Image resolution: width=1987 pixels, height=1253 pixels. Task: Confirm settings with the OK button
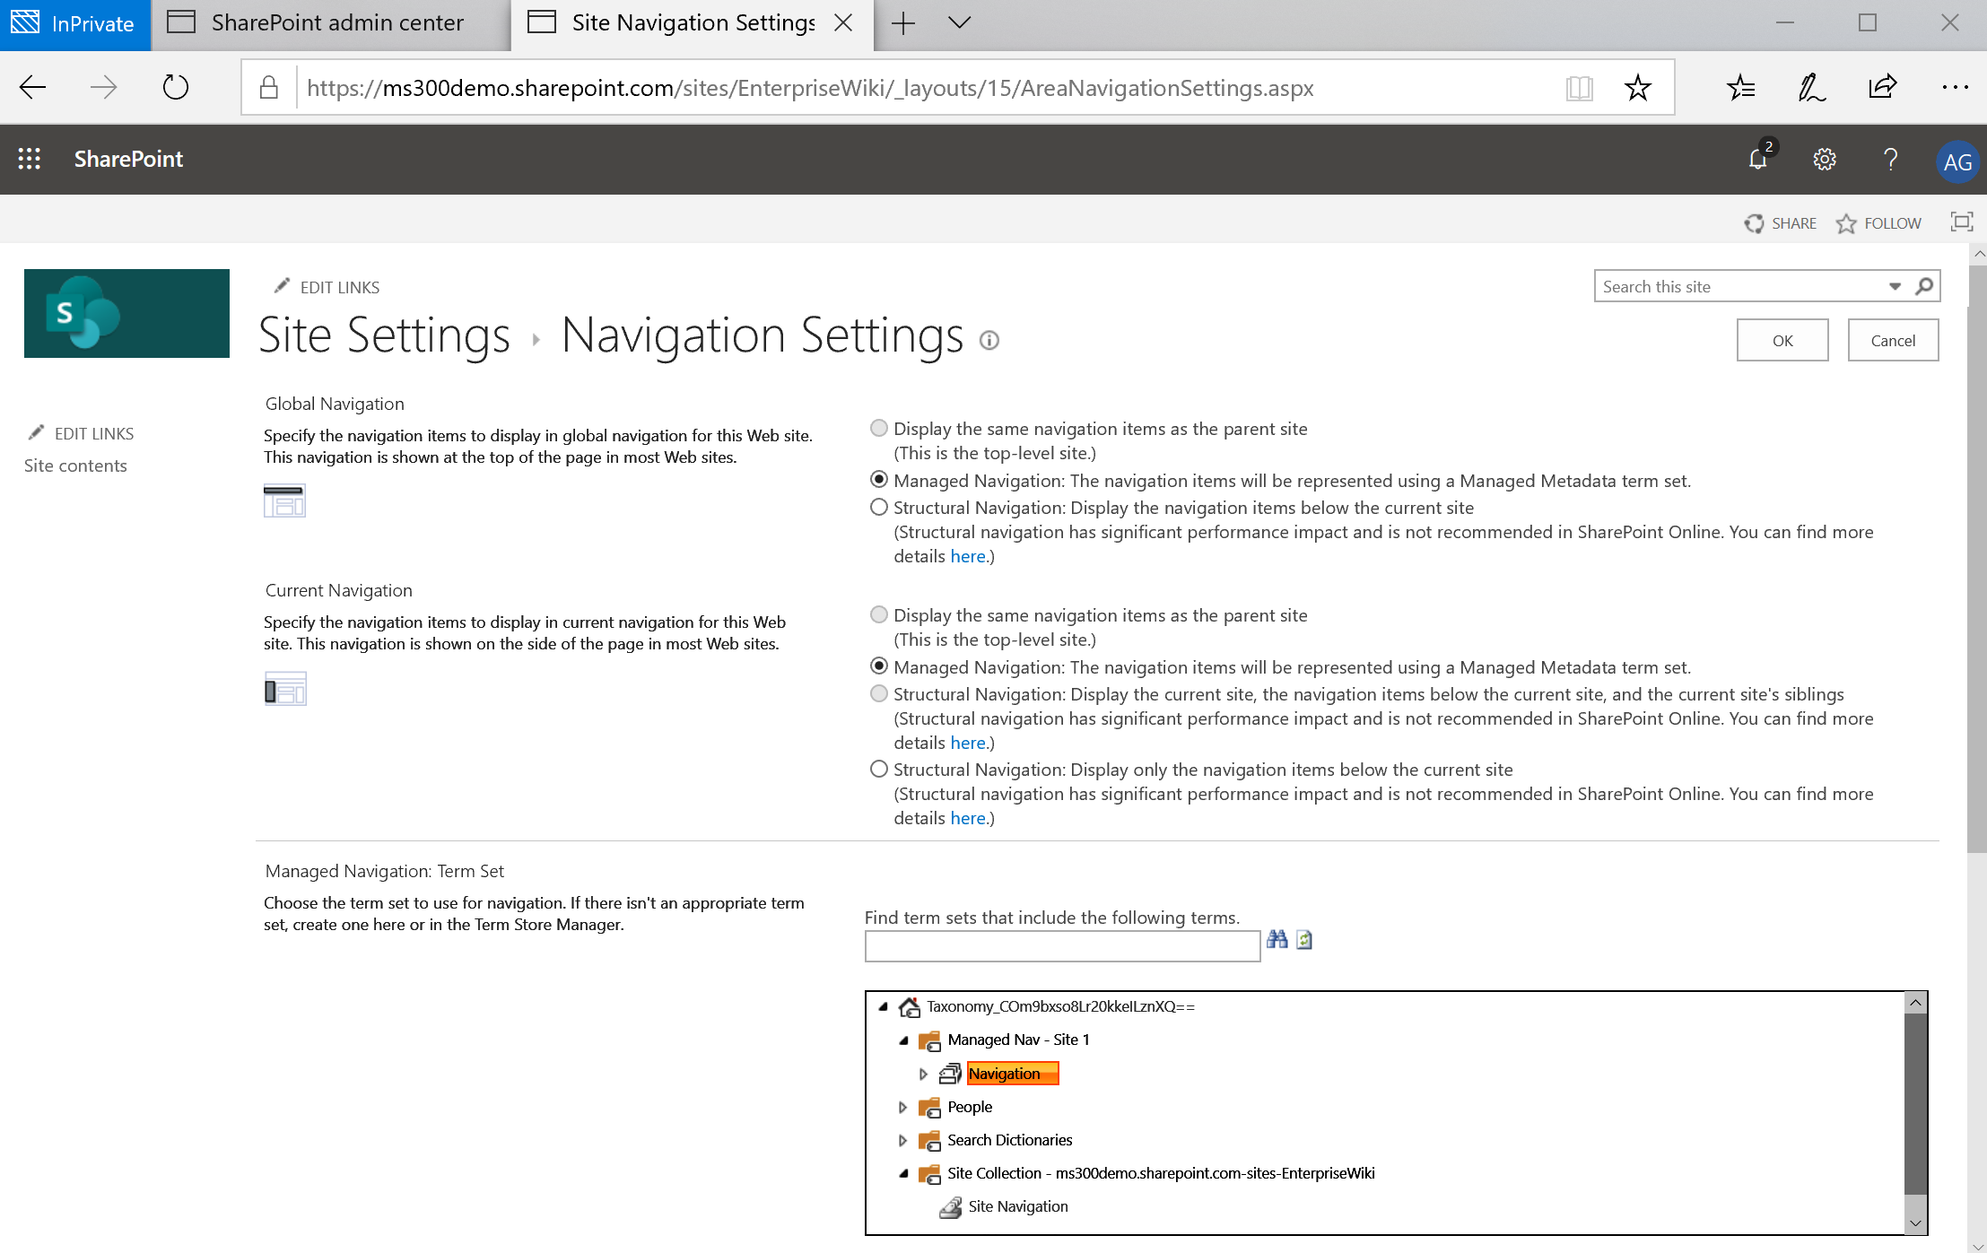pyautogui.click(x=1782, y=340)
